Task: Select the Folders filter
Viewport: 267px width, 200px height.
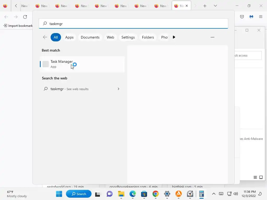Action: [x=148, y=37]
